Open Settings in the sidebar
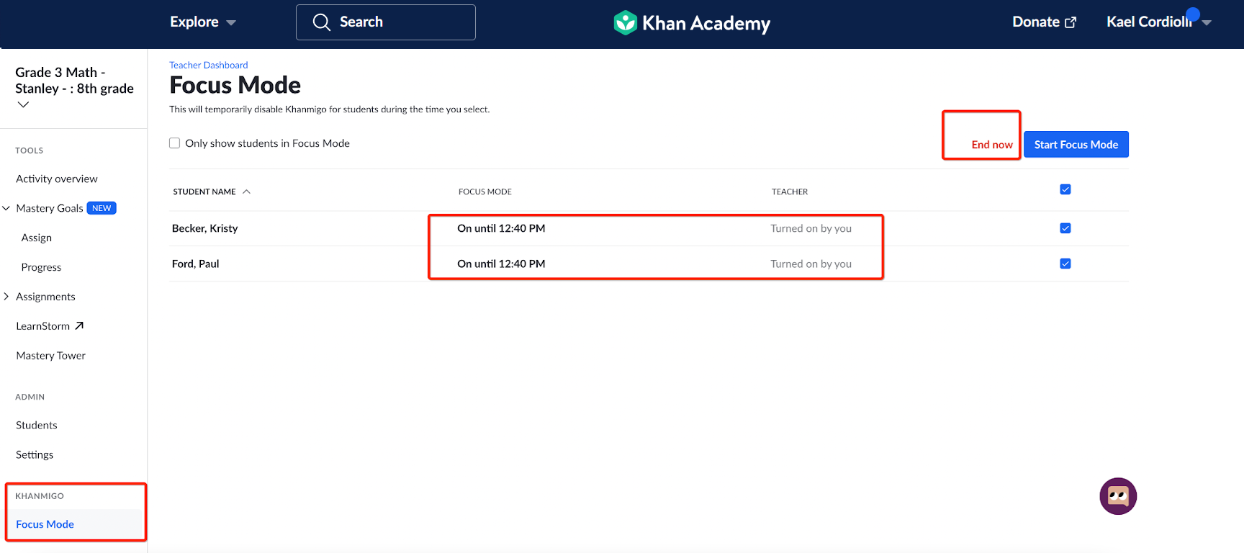This screenshot has height=553, width=1244. [35, 454]
